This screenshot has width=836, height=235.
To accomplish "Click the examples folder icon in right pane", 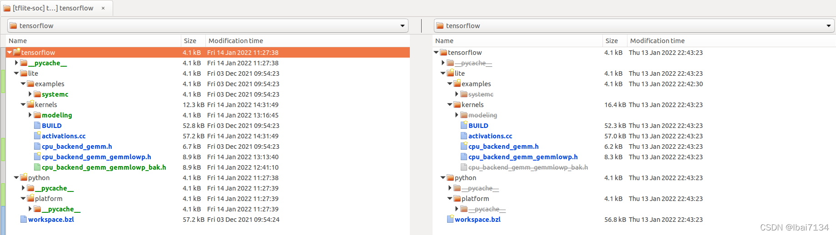I will (x=457, y=83).
